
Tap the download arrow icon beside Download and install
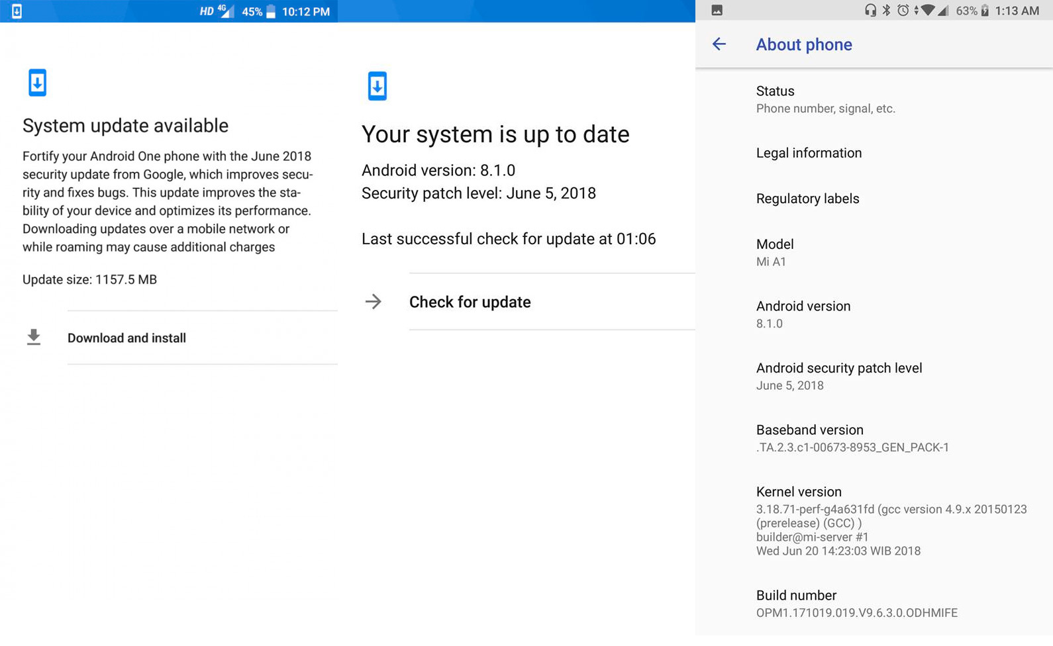[x=34, y=338]
